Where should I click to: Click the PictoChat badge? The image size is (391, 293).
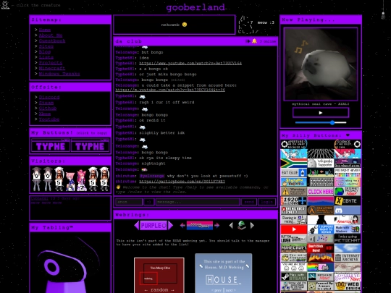[x=348, y=239]
